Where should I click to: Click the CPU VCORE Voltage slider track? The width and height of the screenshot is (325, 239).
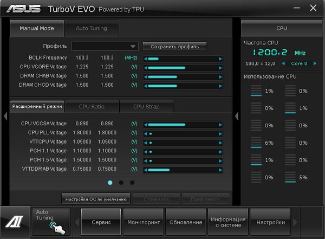[183, 68]
